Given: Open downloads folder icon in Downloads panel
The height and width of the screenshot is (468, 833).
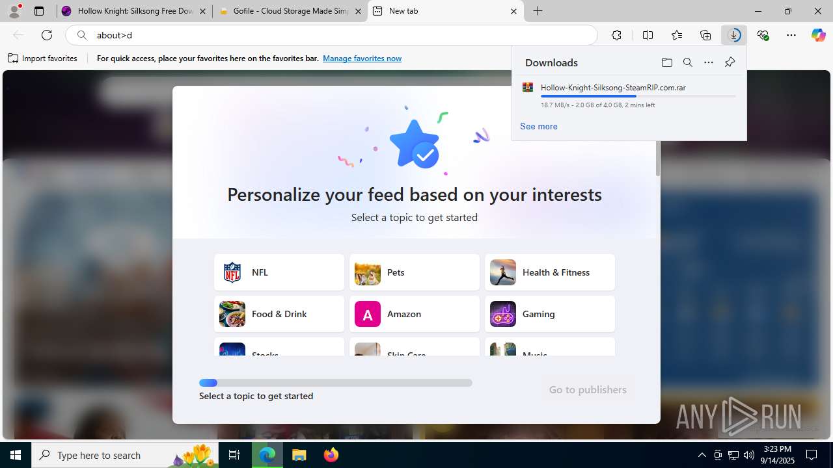Looking at the screenshot, I should click(666, 62).
